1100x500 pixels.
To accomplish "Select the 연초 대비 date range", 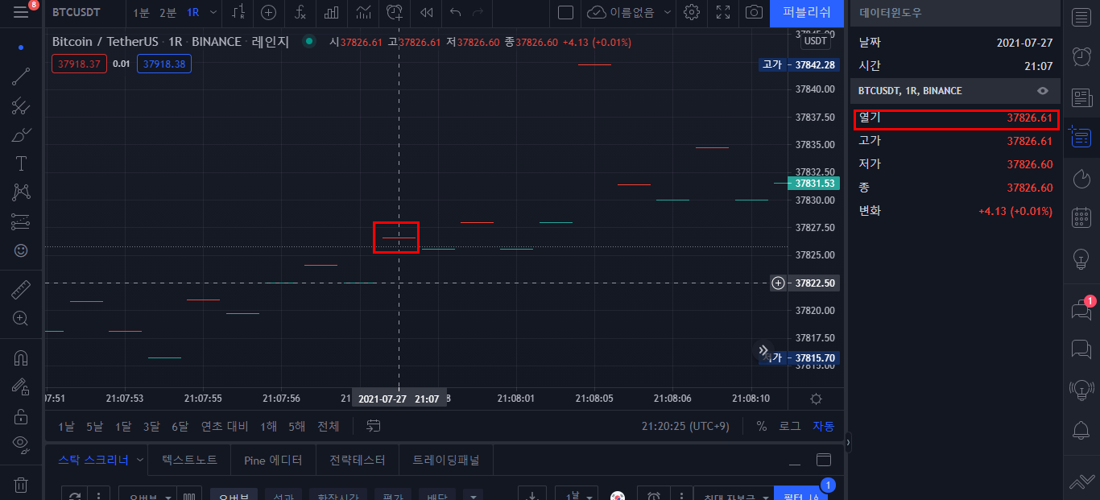I will point(225,426).
